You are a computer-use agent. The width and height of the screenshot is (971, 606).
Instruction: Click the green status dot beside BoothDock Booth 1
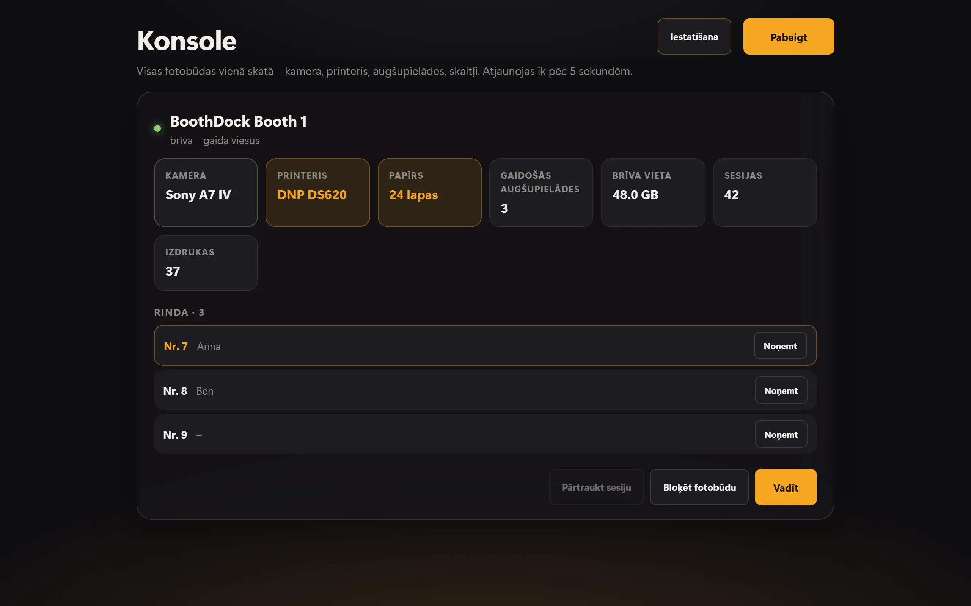(x=157, y=128)
